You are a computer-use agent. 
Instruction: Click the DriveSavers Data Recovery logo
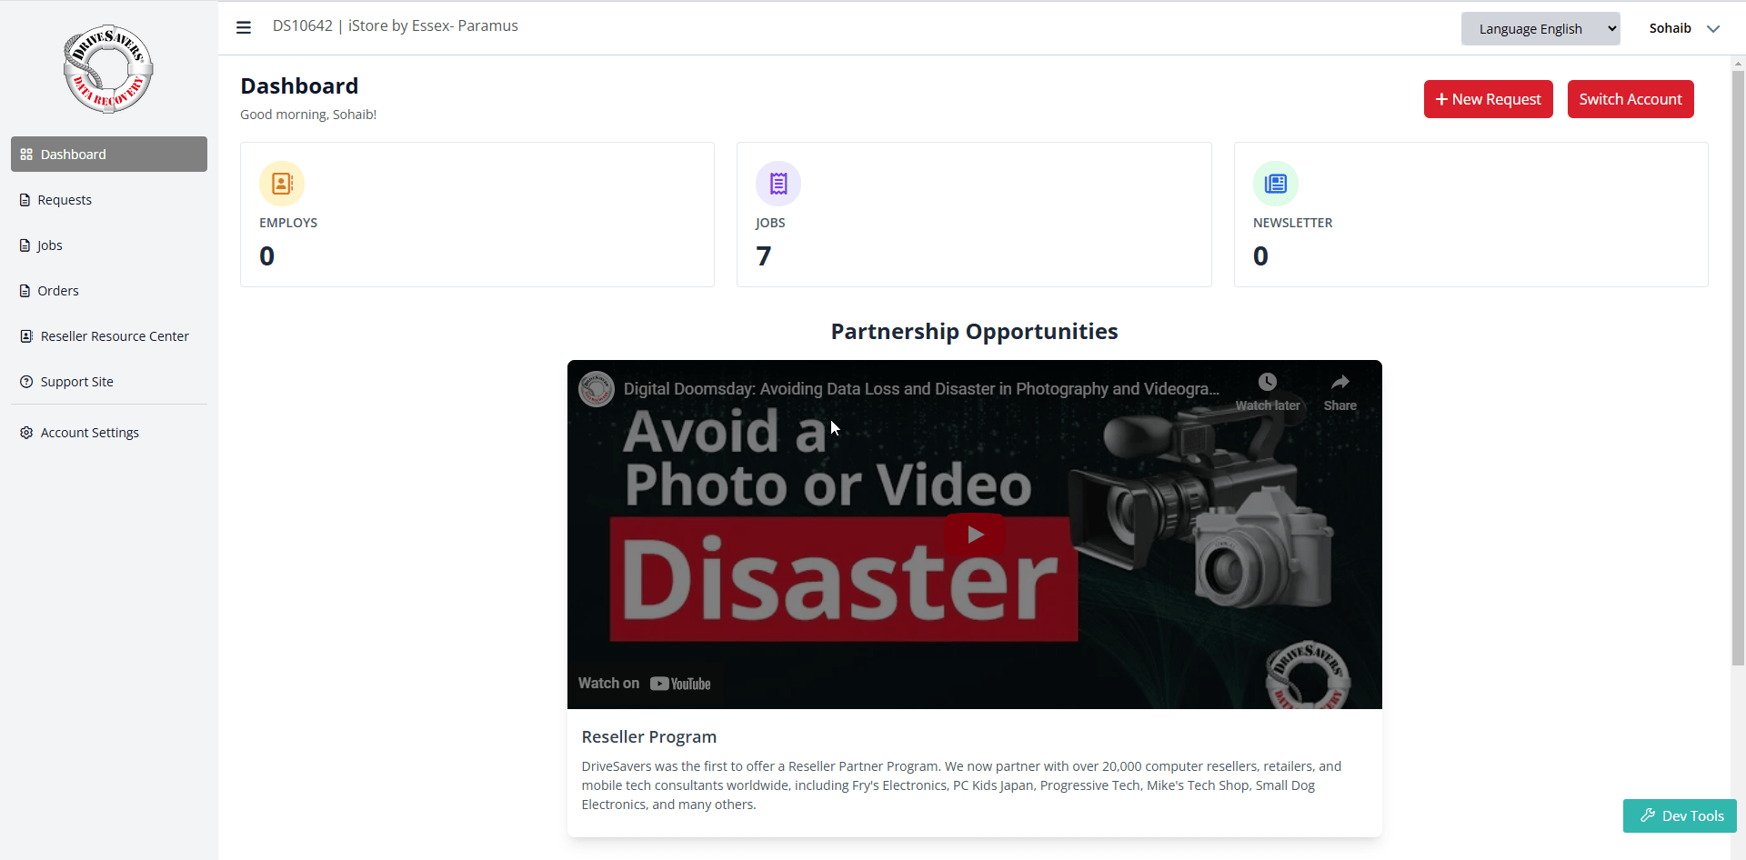[x=108, y=69]
